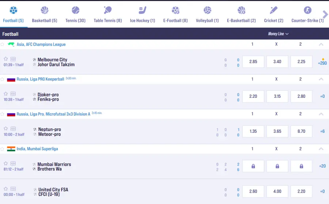
Task: Select the Basketball sport icon
Action: point(45,10)
